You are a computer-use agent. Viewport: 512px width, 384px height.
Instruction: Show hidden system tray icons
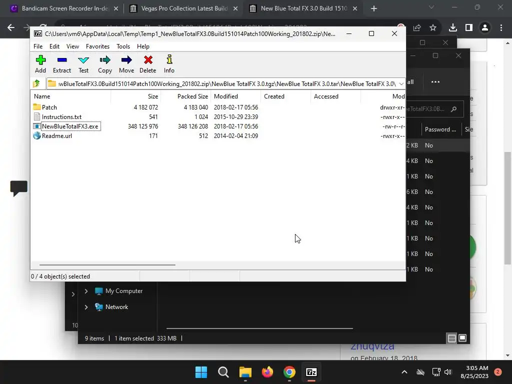pos(404,372)
